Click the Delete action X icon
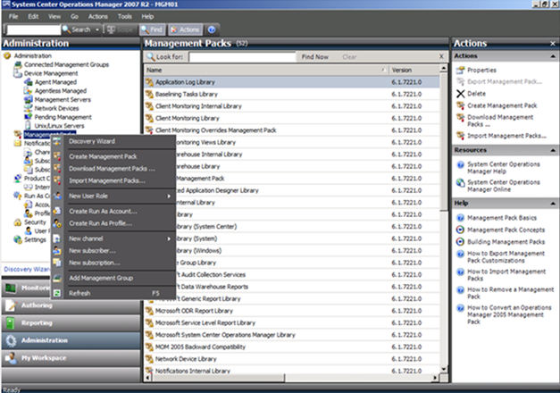The height and width of the screenshot is (393, 560). pyautogui.click(x=461, y=94)
